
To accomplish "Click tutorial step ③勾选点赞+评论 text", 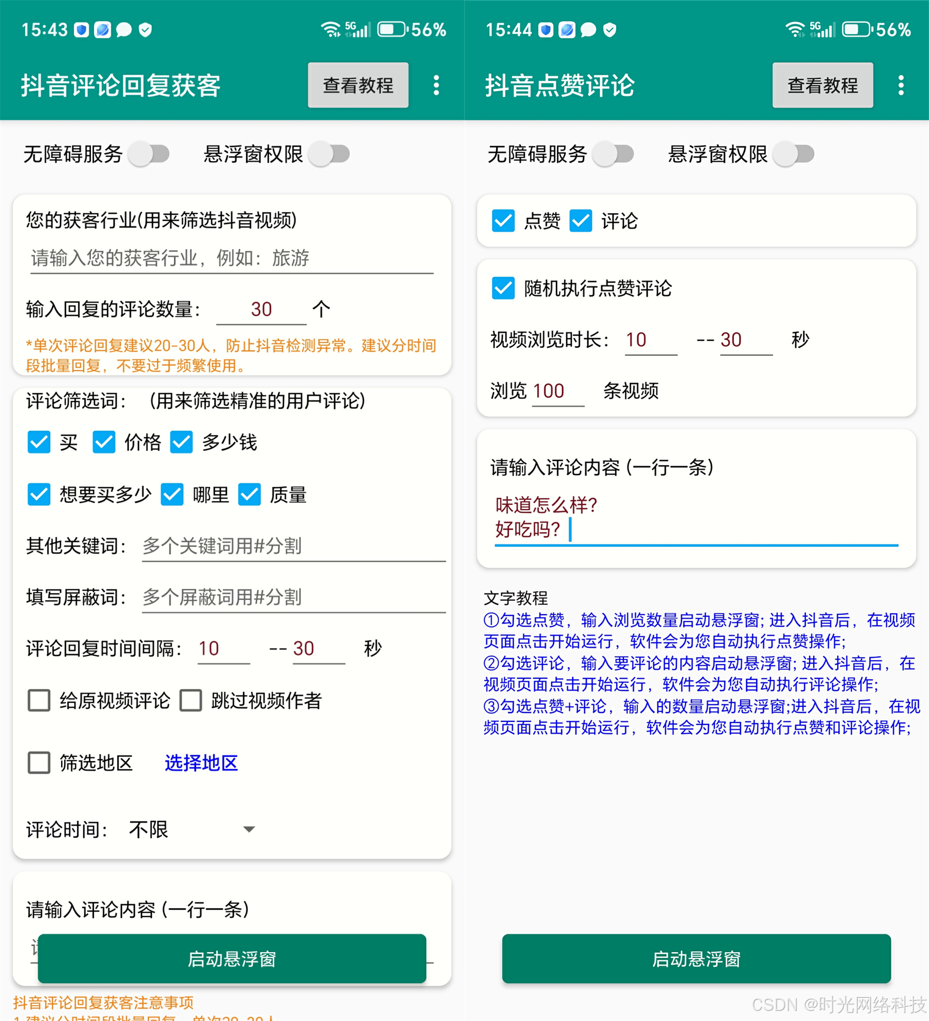I will coord(702,717).
